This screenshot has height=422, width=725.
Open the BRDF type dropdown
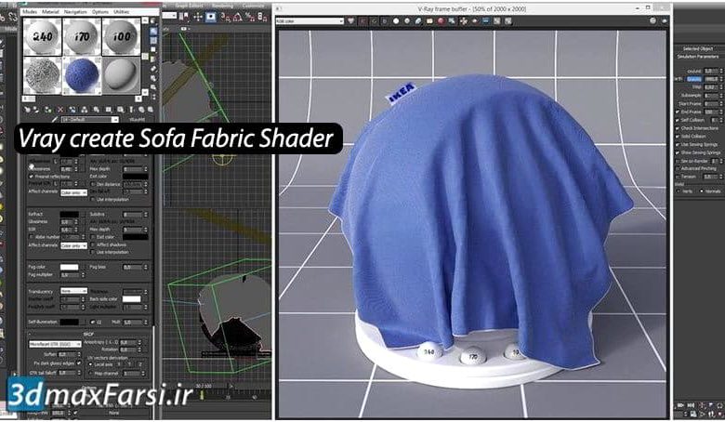tap(55, 344)
